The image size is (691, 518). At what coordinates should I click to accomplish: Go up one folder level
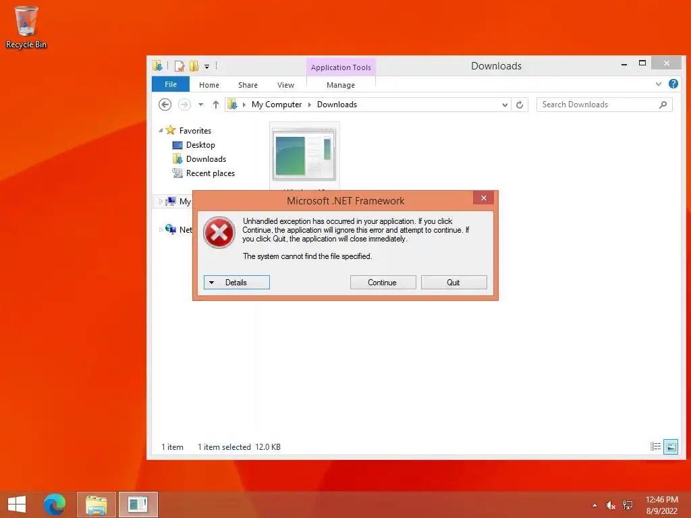[x=215, y=105]
